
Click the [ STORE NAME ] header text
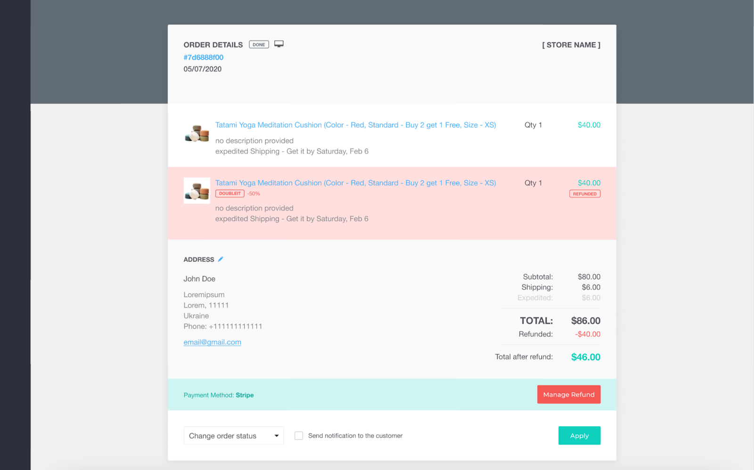571,45
